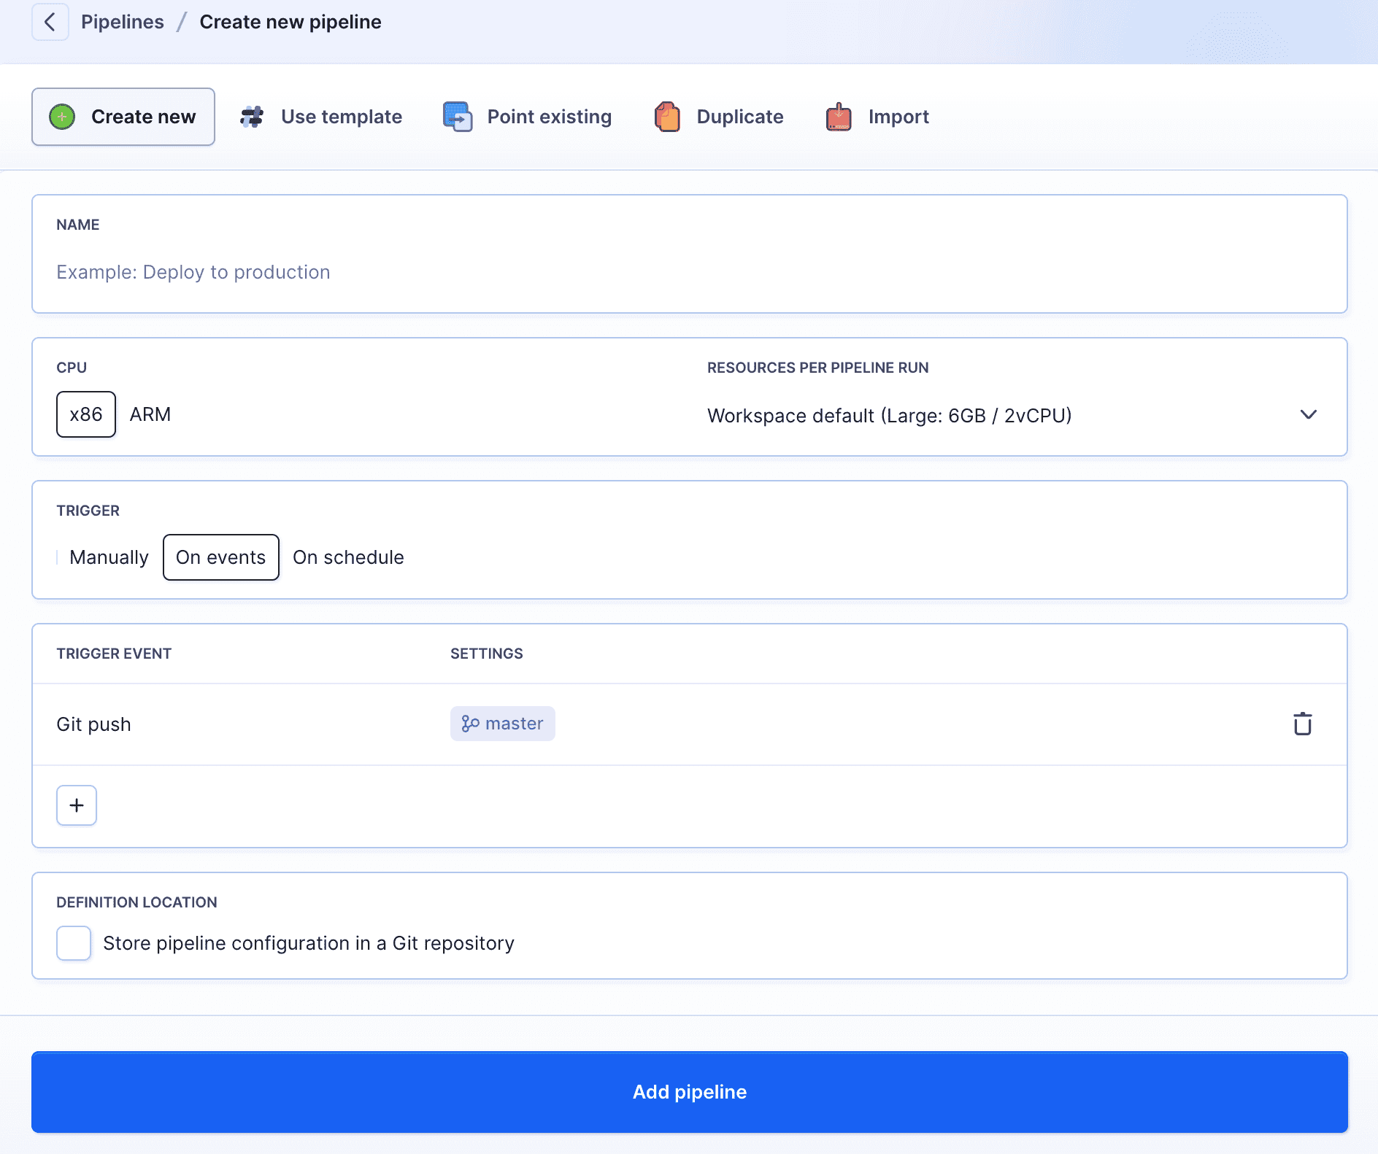The image size is (1378, 1154).
Task: Click the Create new pipeline breadcrumb title
Action: [x=290, y=22]
